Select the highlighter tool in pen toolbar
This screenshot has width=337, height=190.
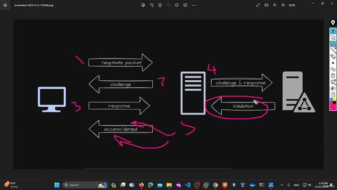pyautogui.click(x=333, y=44)
